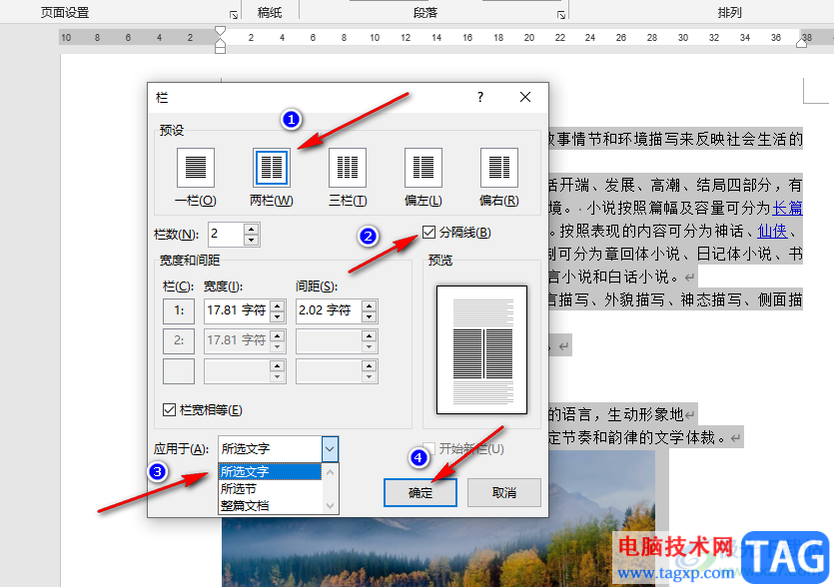Choose 所选节 in the apply-to list
The height and width of the screenshot is (587, 834).
pos(271,488)
